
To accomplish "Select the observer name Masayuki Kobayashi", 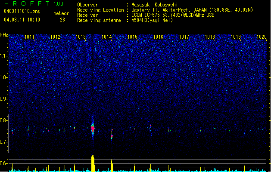I will [155, 5].
